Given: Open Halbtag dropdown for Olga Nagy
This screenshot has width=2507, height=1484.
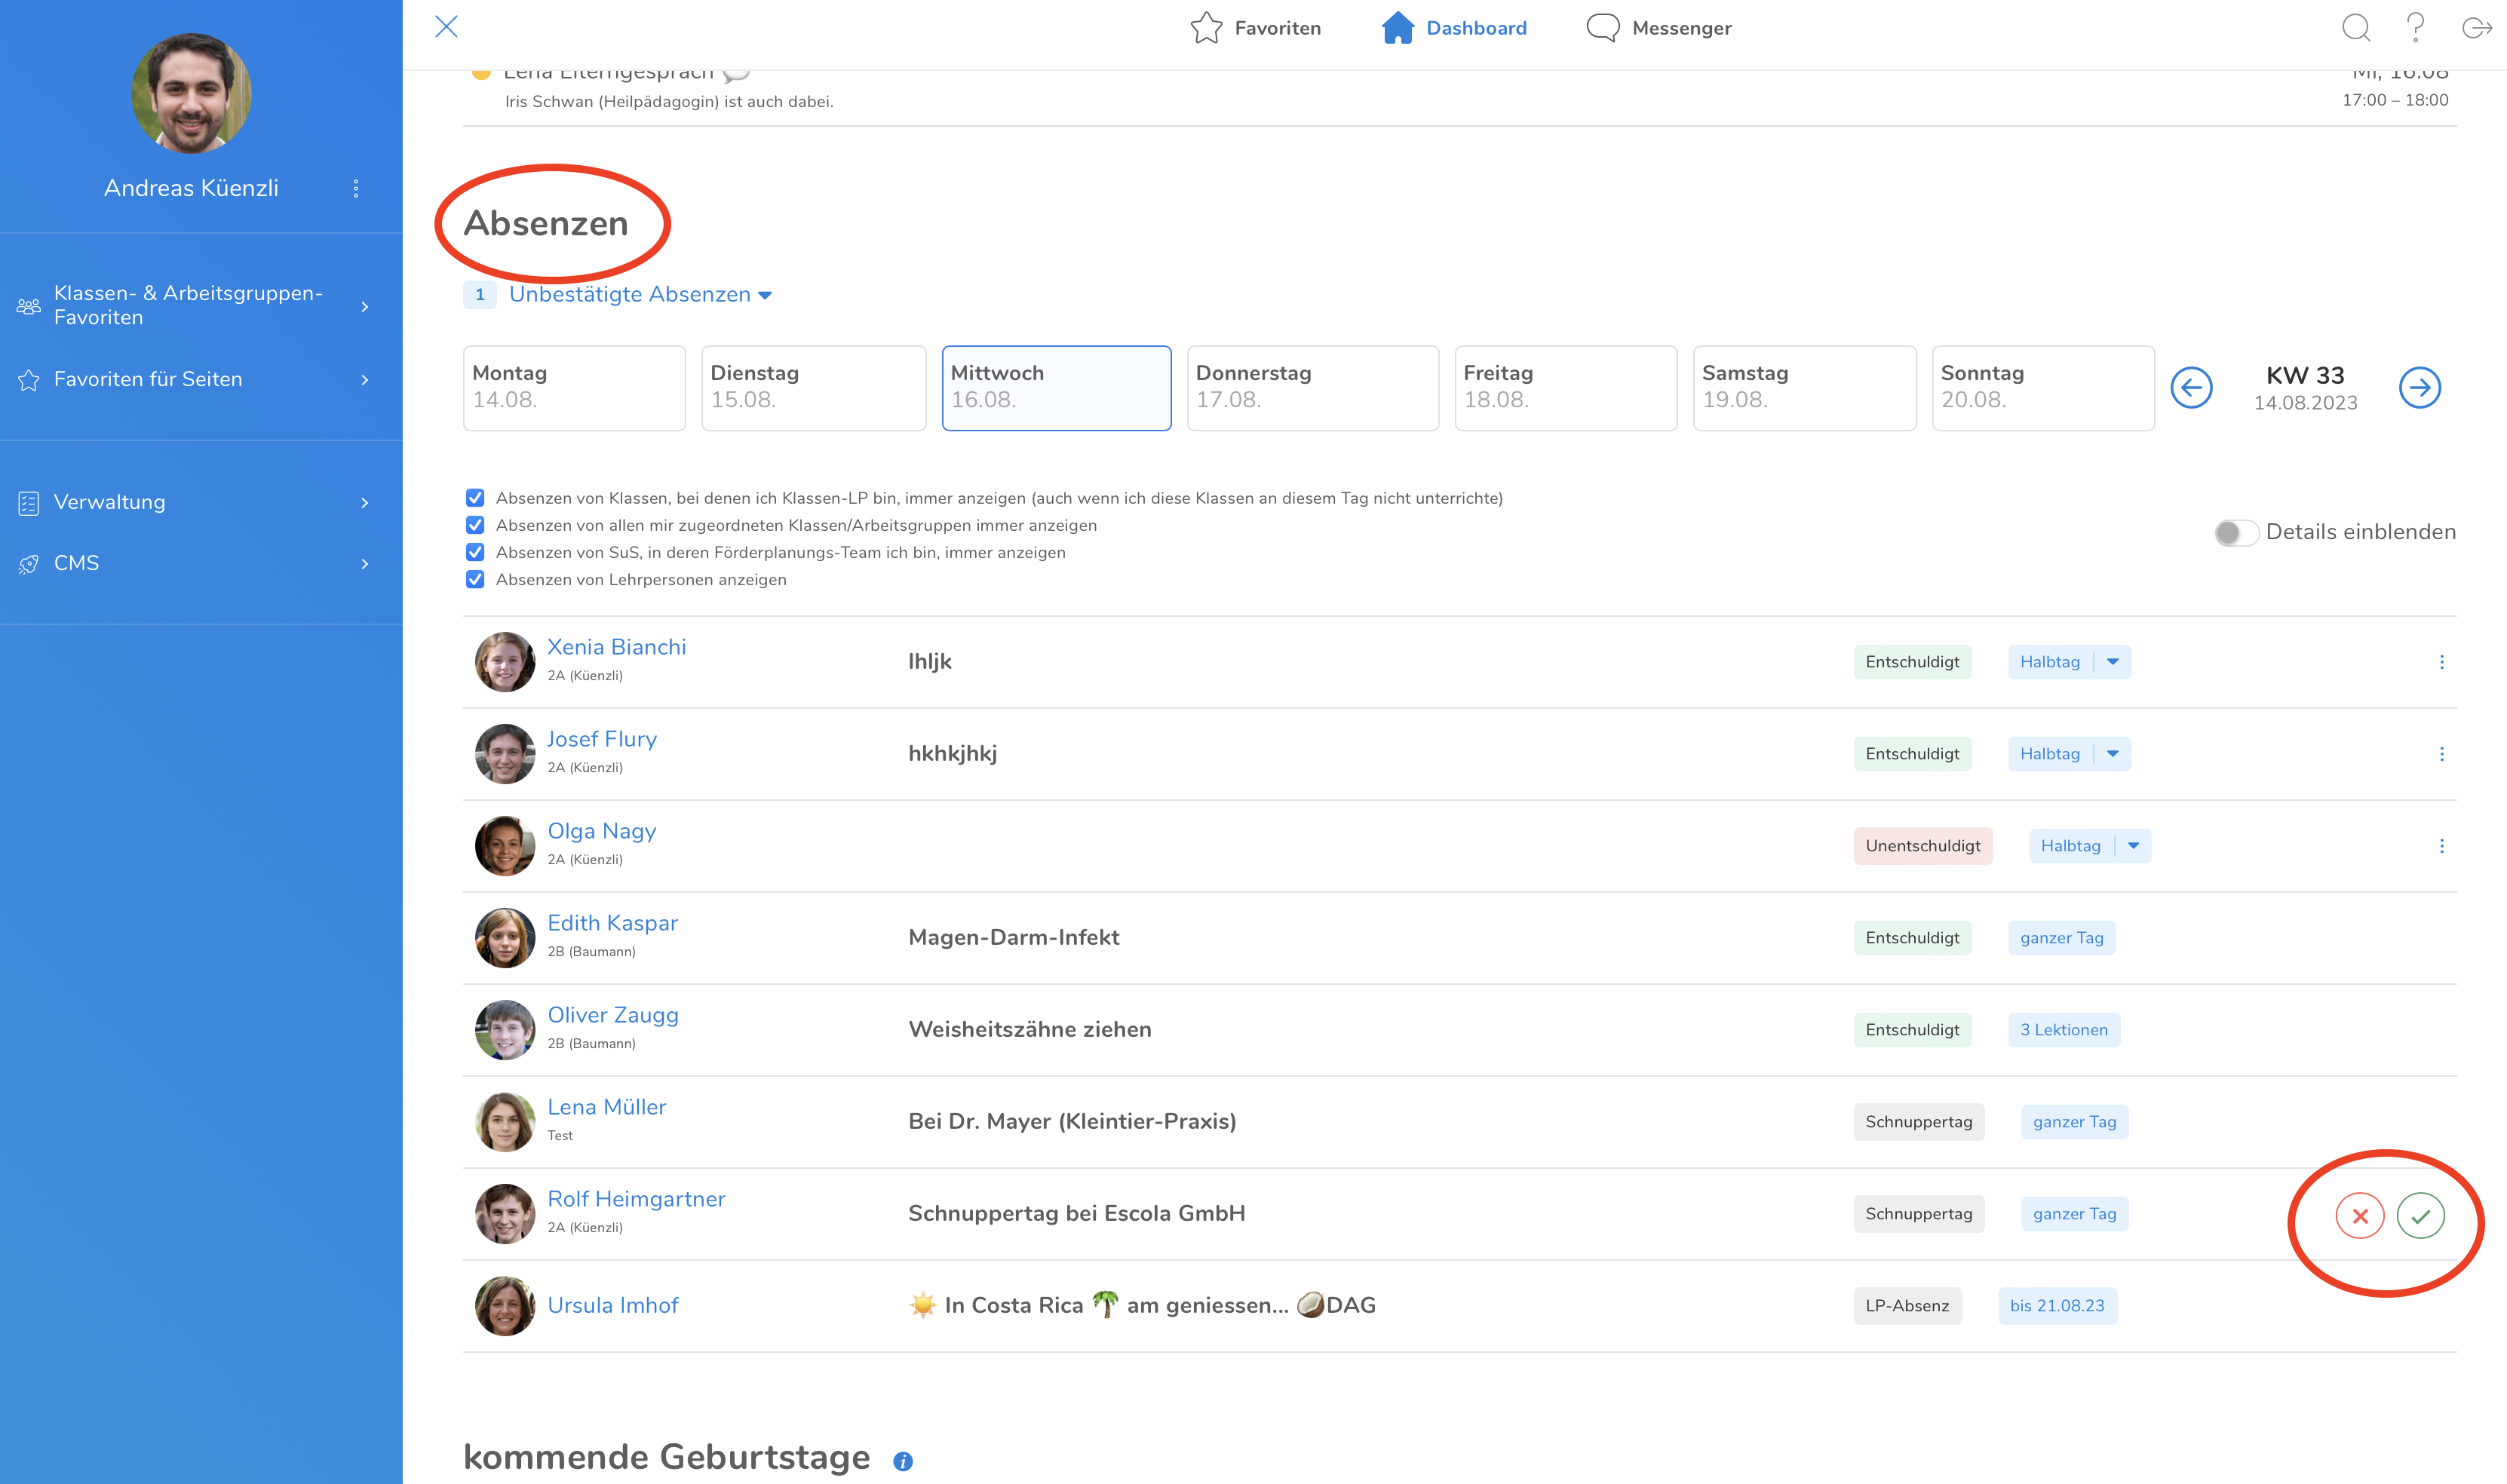Looking at the screenshot, I should tap(2133, 846).
